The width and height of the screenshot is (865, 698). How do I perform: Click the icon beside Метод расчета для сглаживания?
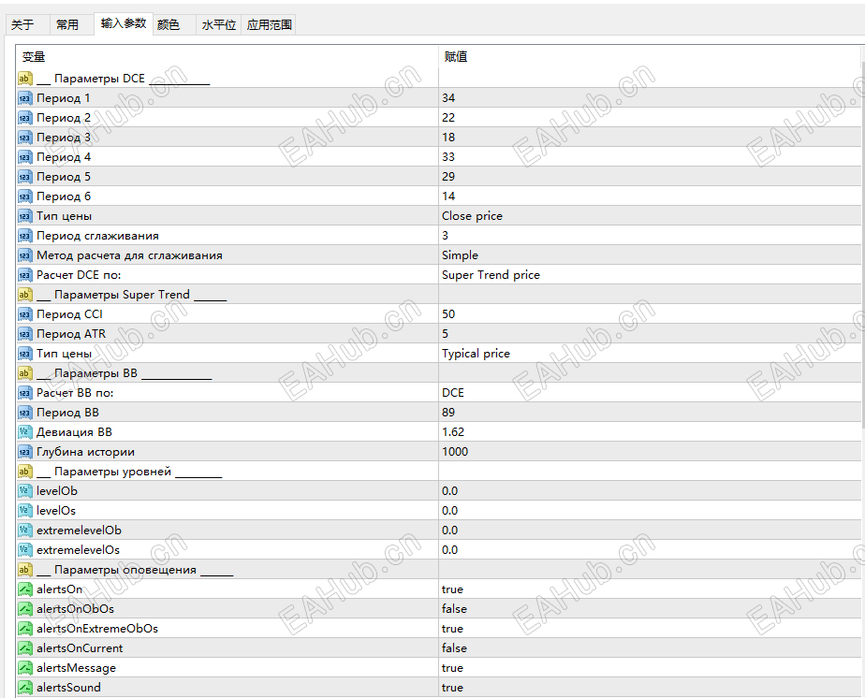(25, 255)
